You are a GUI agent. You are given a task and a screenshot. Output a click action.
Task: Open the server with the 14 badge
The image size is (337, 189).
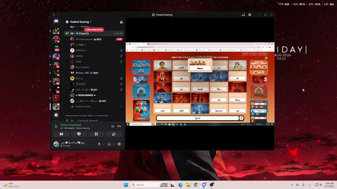[56, 64]
